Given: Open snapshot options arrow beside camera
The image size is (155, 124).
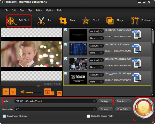Looking at the screenshot, I should (x=53, y=93).
